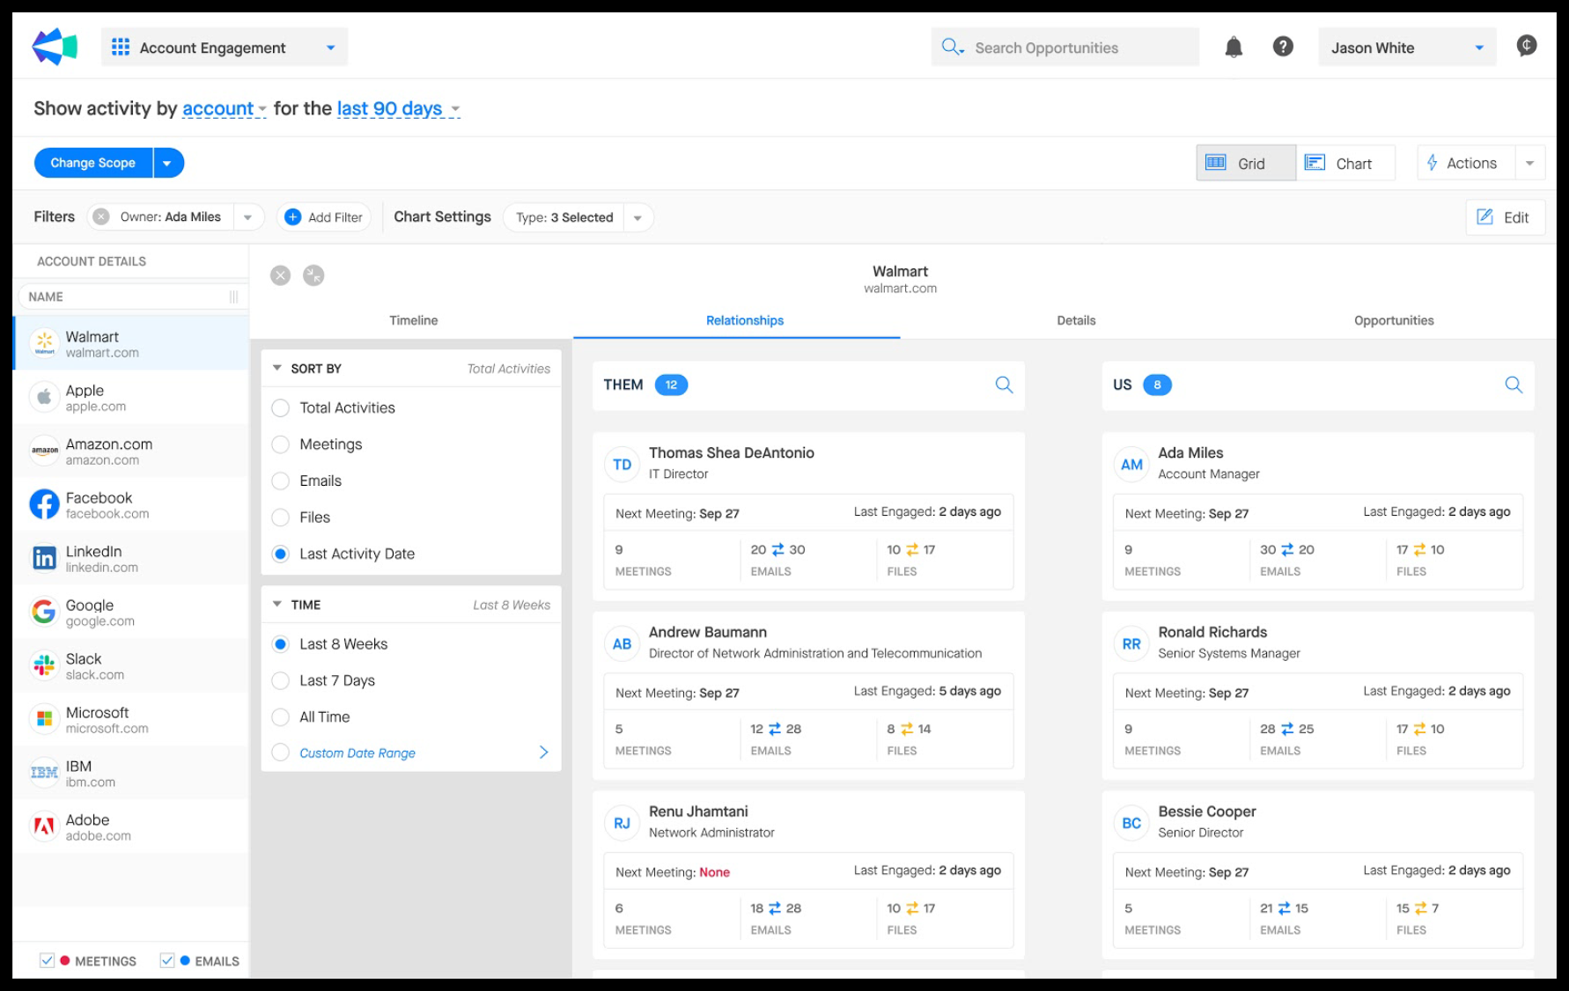Click the app logo in top-left corner
The height and width of the screenshot is (991, 1569).
55,47
